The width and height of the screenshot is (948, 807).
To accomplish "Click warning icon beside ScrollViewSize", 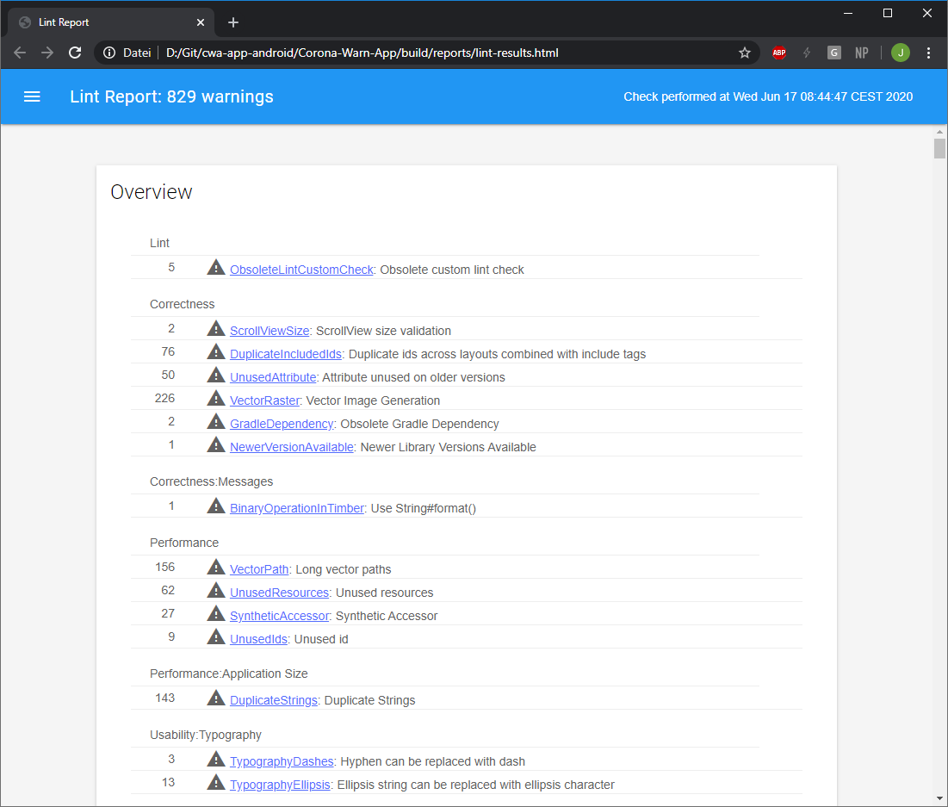I will coord(216,328).
